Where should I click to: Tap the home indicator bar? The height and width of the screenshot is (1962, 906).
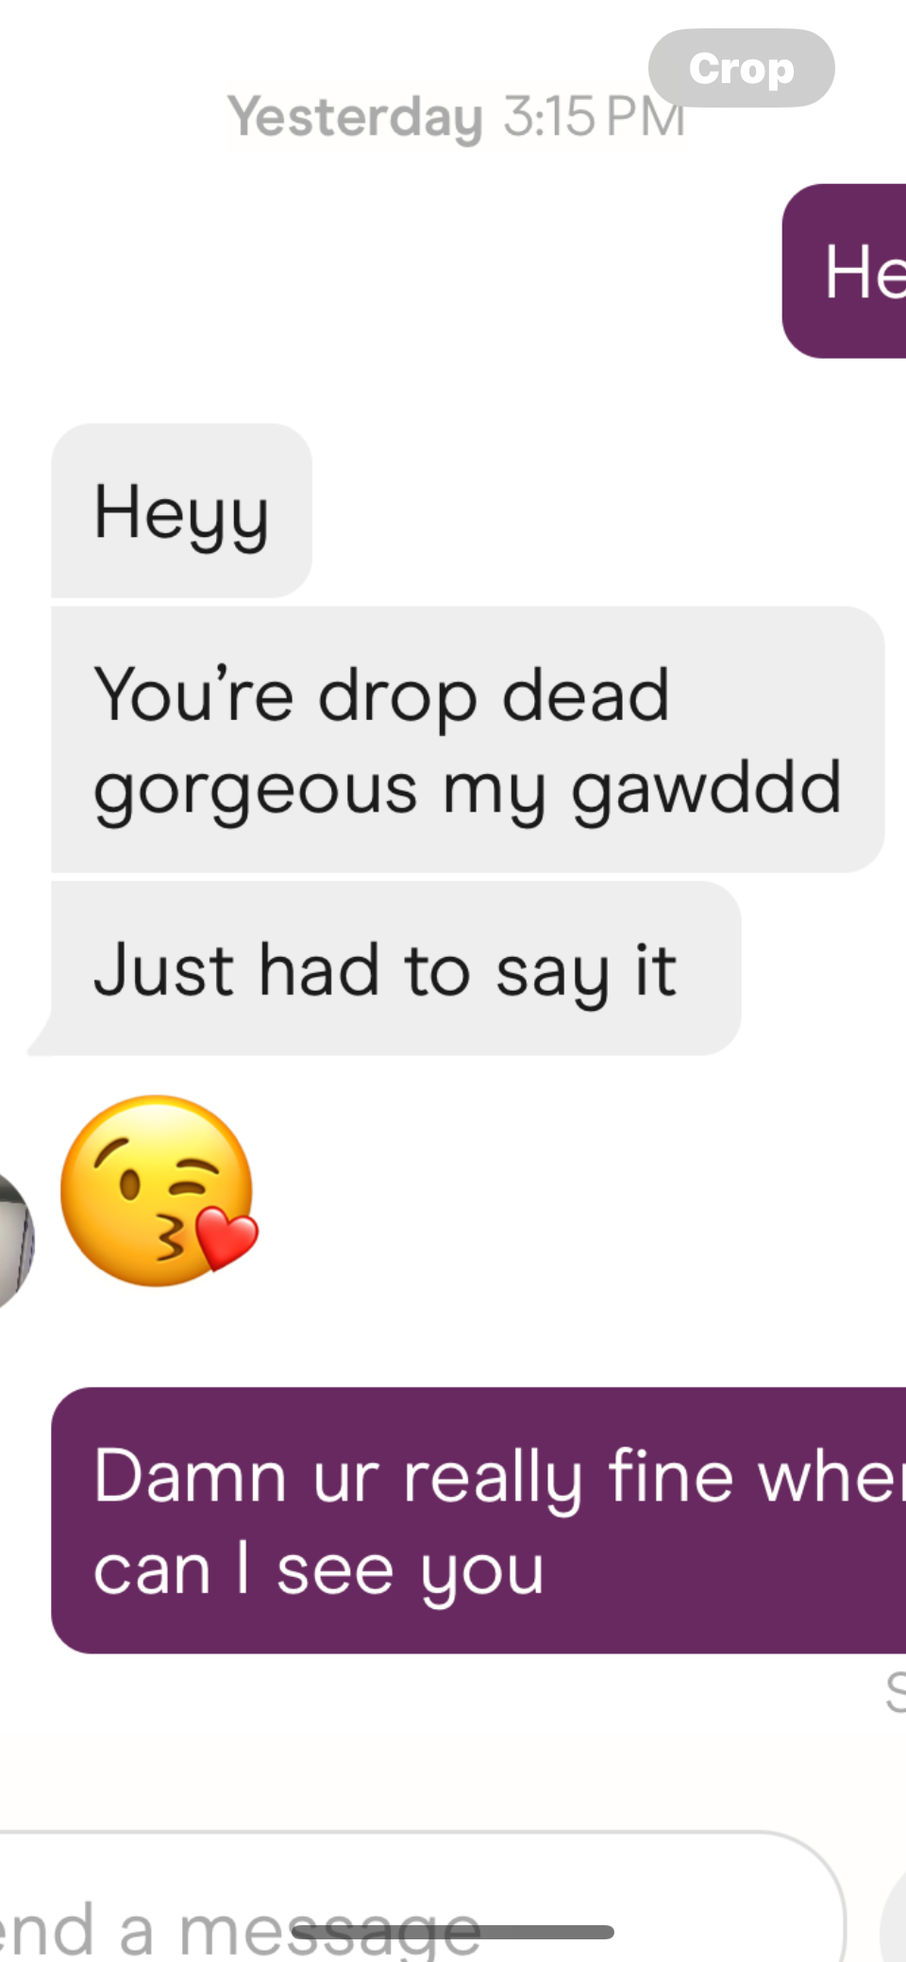[453, 1932]
